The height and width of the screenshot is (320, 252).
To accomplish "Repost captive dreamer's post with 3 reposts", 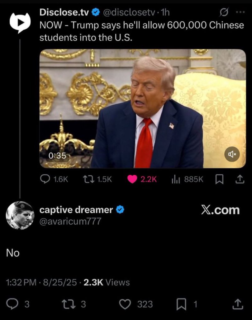I will pos(74,304).
